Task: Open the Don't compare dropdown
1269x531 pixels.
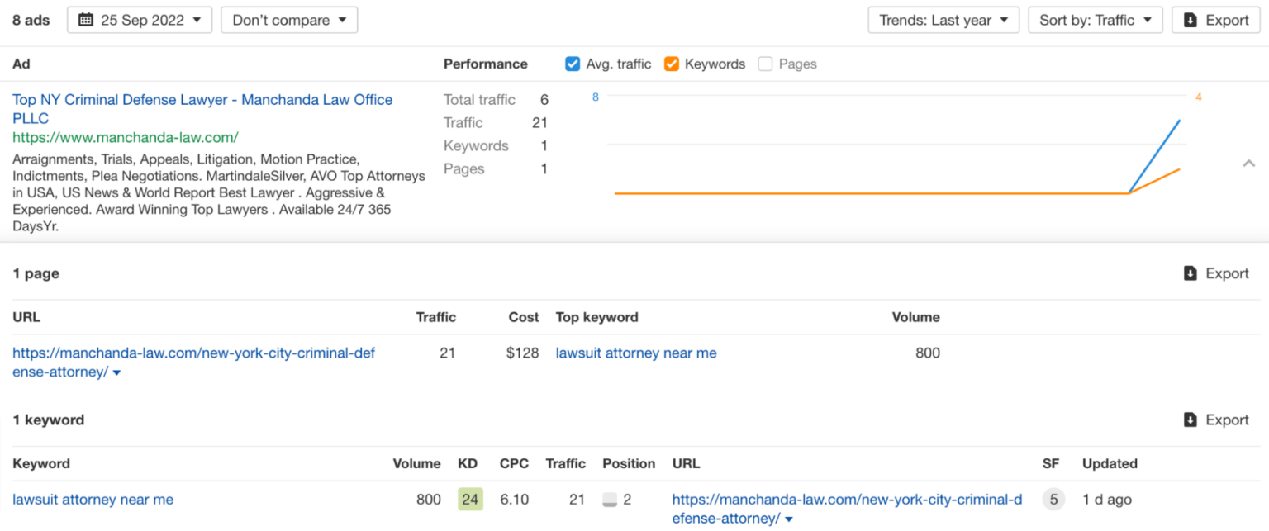Action: pos(289,20)
